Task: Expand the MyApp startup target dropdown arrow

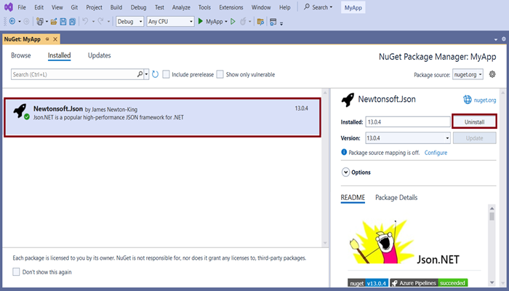Action: point(226,22)
